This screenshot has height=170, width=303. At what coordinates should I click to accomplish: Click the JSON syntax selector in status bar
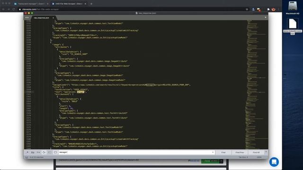[x=259, y=157]
